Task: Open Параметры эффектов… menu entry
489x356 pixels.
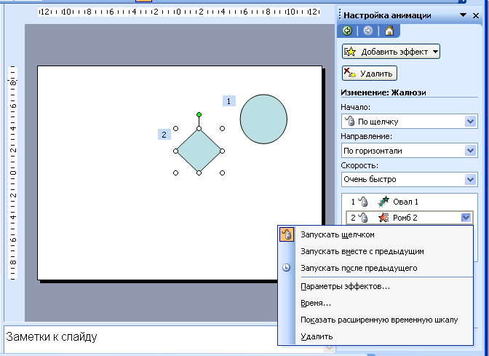Action: click(x=375, y=286)
